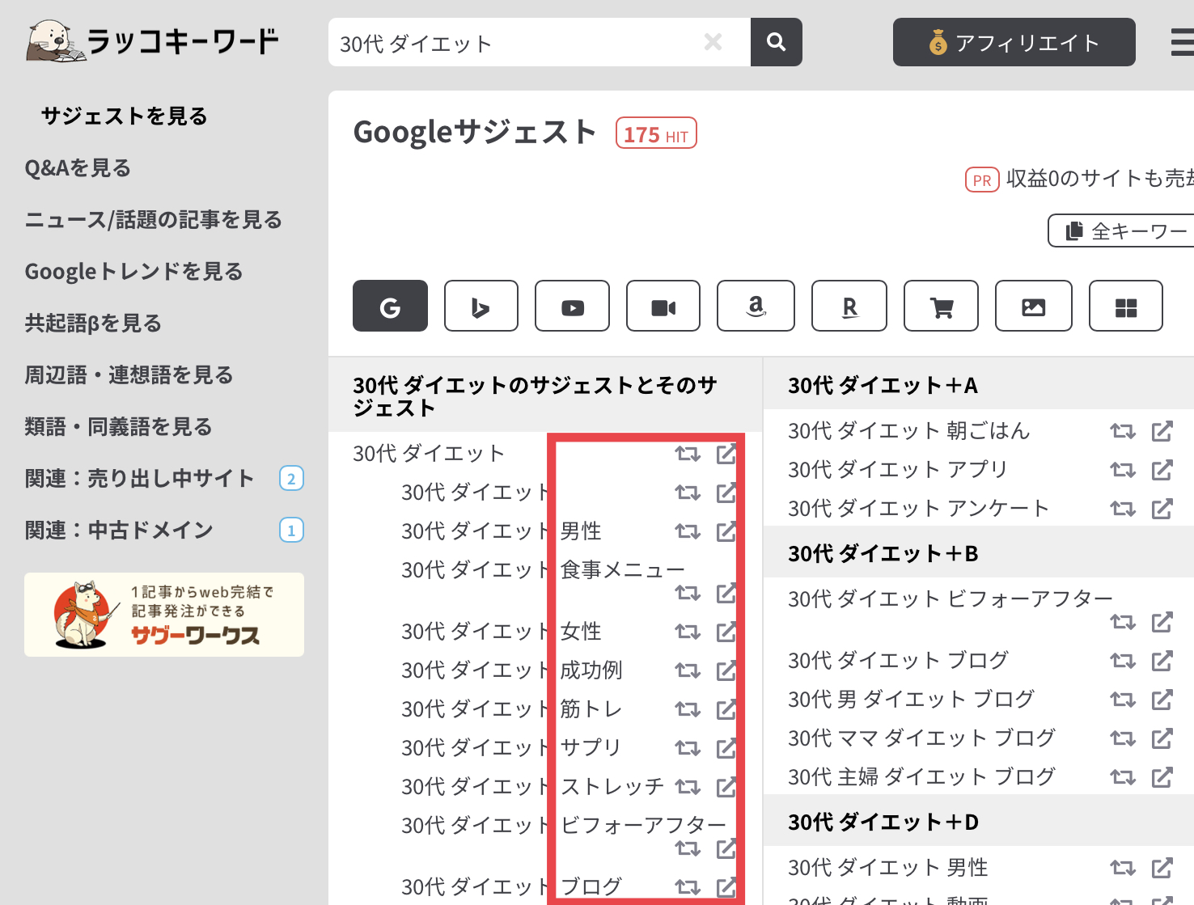1194x905 pixels.
Task: Click the external-link icon beside サプリ
Action: click(x=726, y=748)
